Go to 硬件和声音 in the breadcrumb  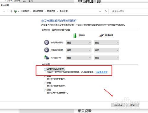point(38,11)
